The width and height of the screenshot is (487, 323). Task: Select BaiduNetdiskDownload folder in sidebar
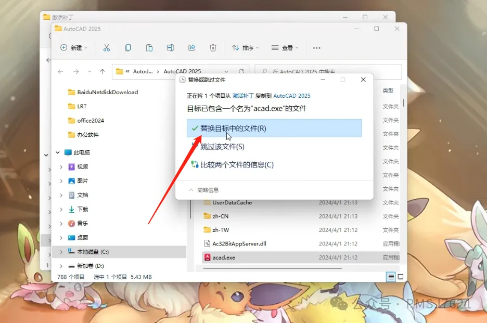coord(103,92)
